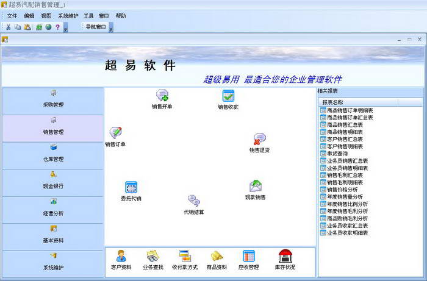This screenshot has width=427, height=281.
Task: Select 销售管理 in the sidebar
Action: point(53,129)
